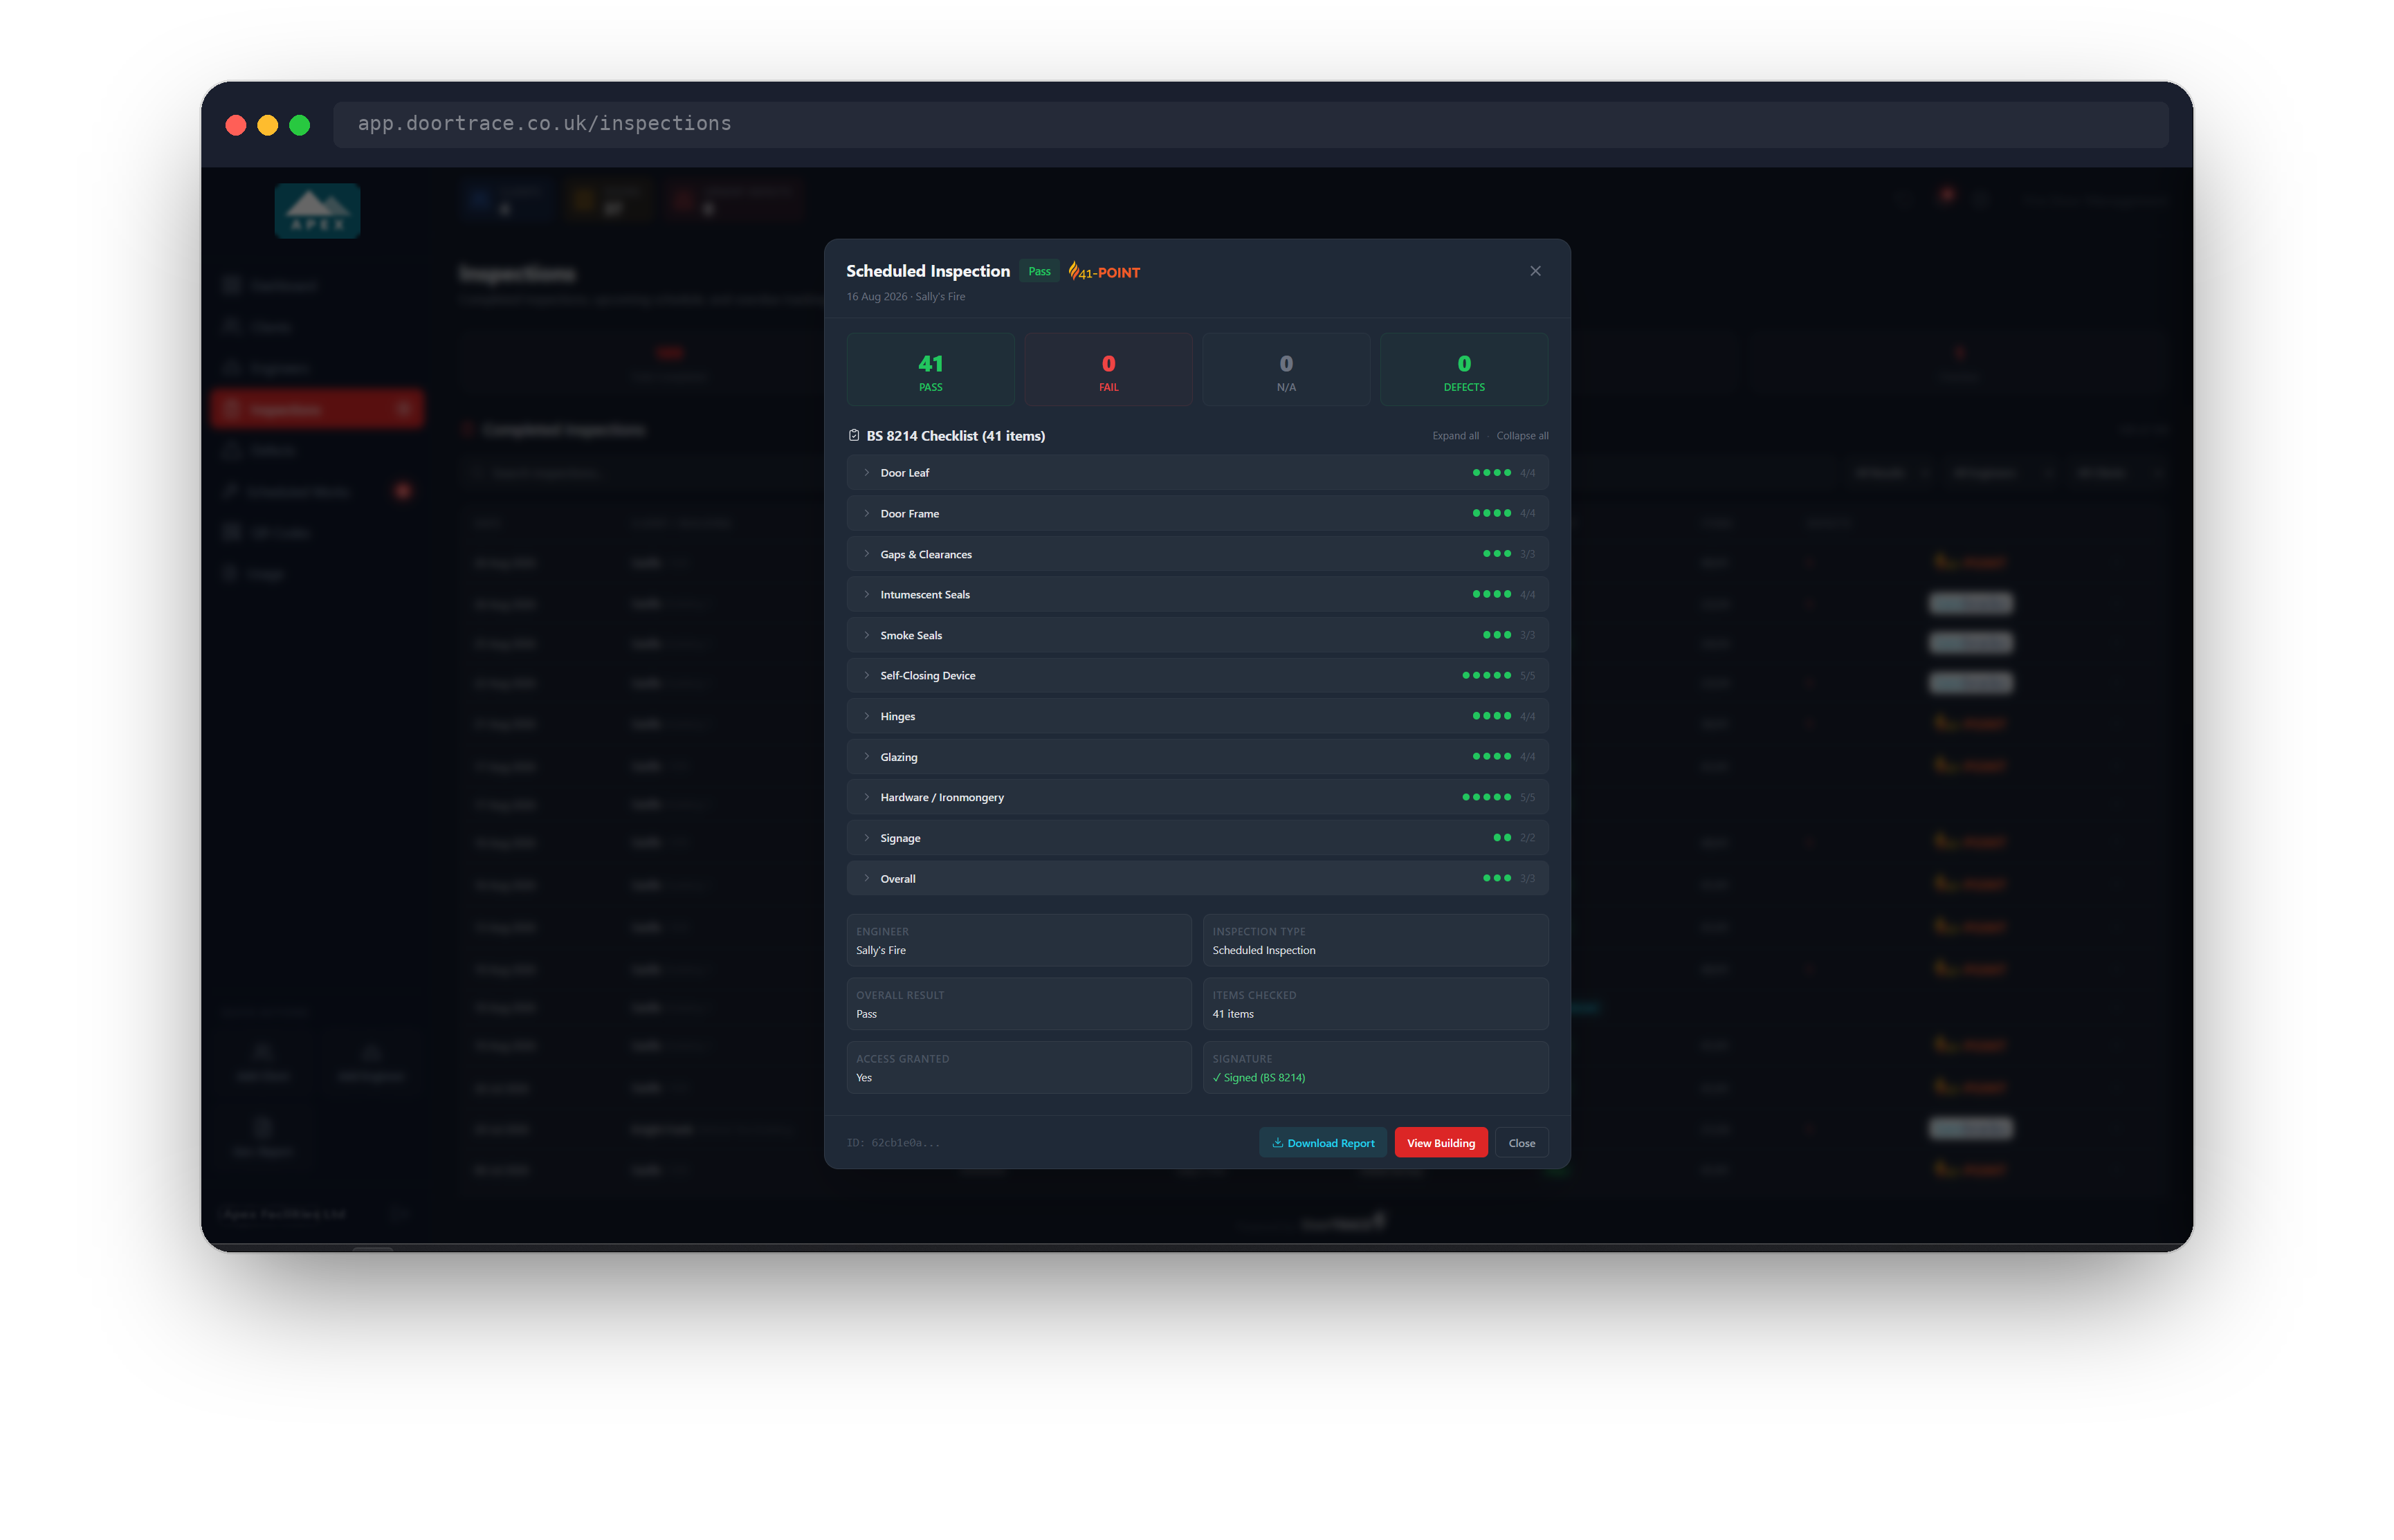The image size is (2394, 1540).
Task: Click the Apex logo in the sidebar
Action: click(x=317, y=210)
